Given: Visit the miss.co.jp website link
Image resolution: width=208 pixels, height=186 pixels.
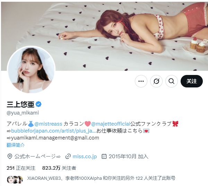Looking at the screenshot, I should tap(85, 157).
